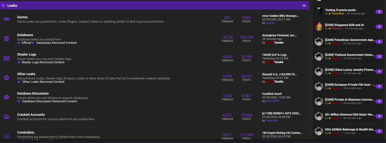The image size is (386, 143).
Task: View Tanaka's profile in Other Leaks row
Action: (x=279, y=82)
